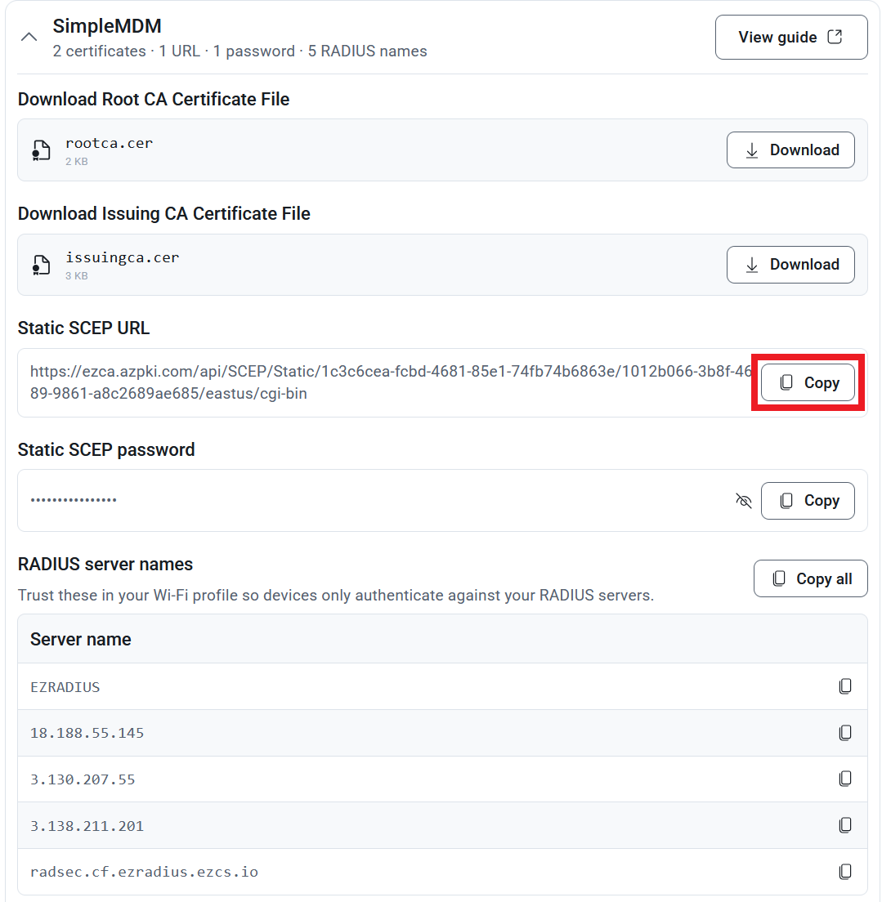
Task: Copy the Static SCEP password
Action: (x=808, y=501)
